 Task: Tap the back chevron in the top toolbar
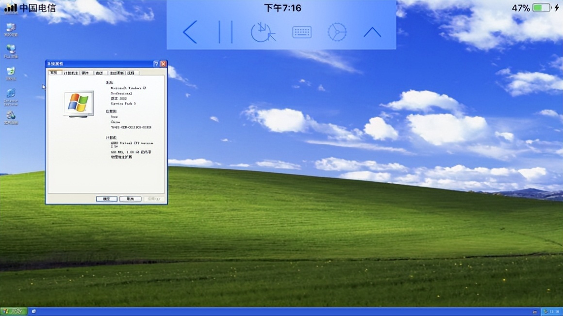tap(190, 32)
